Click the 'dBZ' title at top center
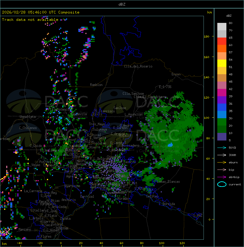The height and width of the screenshot is (247, 244). point(122,4)
